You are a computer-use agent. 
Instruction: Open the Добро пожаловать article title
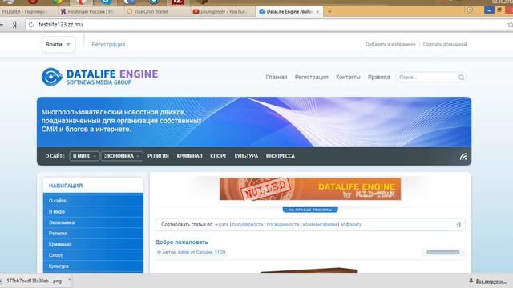coord(182,242)
